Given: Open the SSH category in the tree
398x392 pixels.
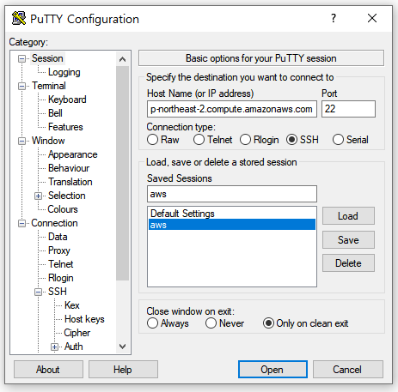Looking at the screenshot, I should point(58,292).
